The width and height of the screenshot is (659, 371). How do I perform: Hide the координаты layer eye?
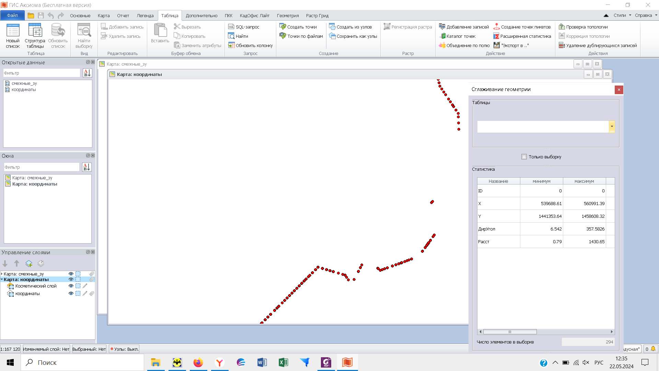click(71, 293)
